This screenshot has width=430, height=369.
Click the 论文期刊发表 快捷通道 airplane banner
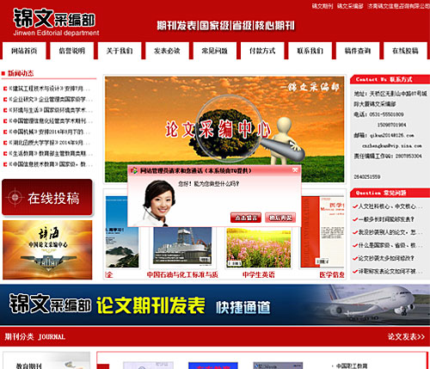click(215, 304)
